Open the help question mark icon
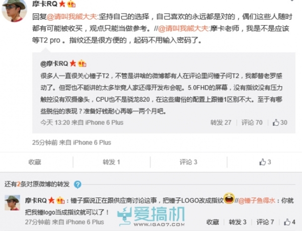 pyautogui.click(x=78, y=185)
